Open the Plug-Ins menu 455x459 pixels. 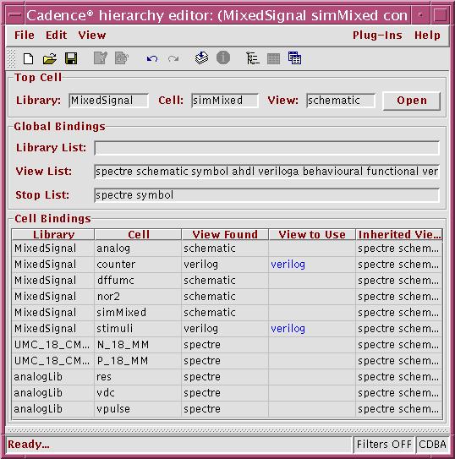coord(377,36)
